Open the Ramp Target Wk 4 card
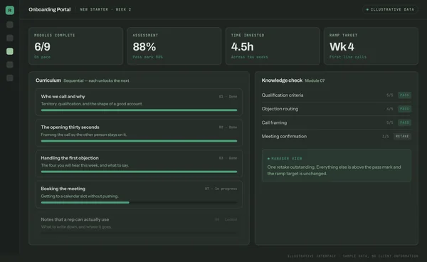Viewport: 427px width, 262px height. pos(371,46)
